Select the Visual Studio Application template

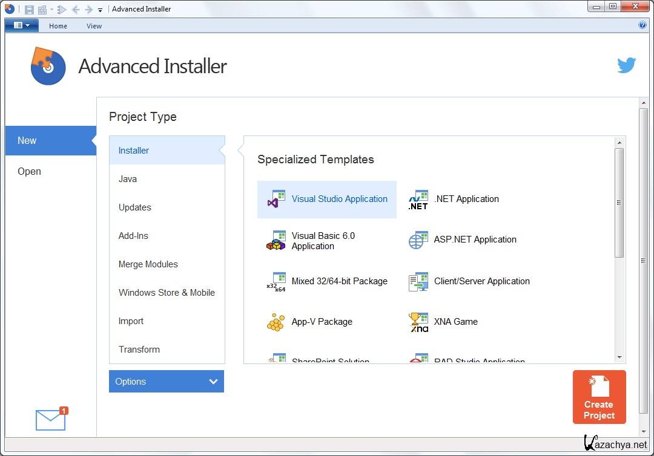(x=327, y=199)
